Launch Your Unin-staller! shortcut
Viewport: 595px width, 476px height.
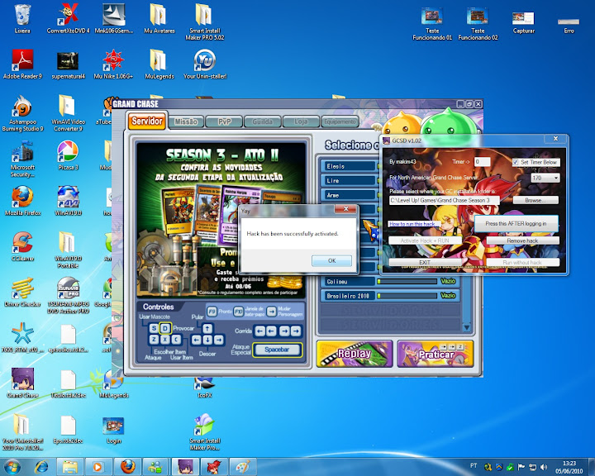pos(205,64)
